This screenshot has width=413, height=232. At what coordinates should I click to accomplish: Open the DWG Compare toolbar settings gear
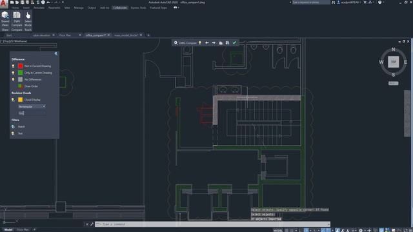coord(176,43)
